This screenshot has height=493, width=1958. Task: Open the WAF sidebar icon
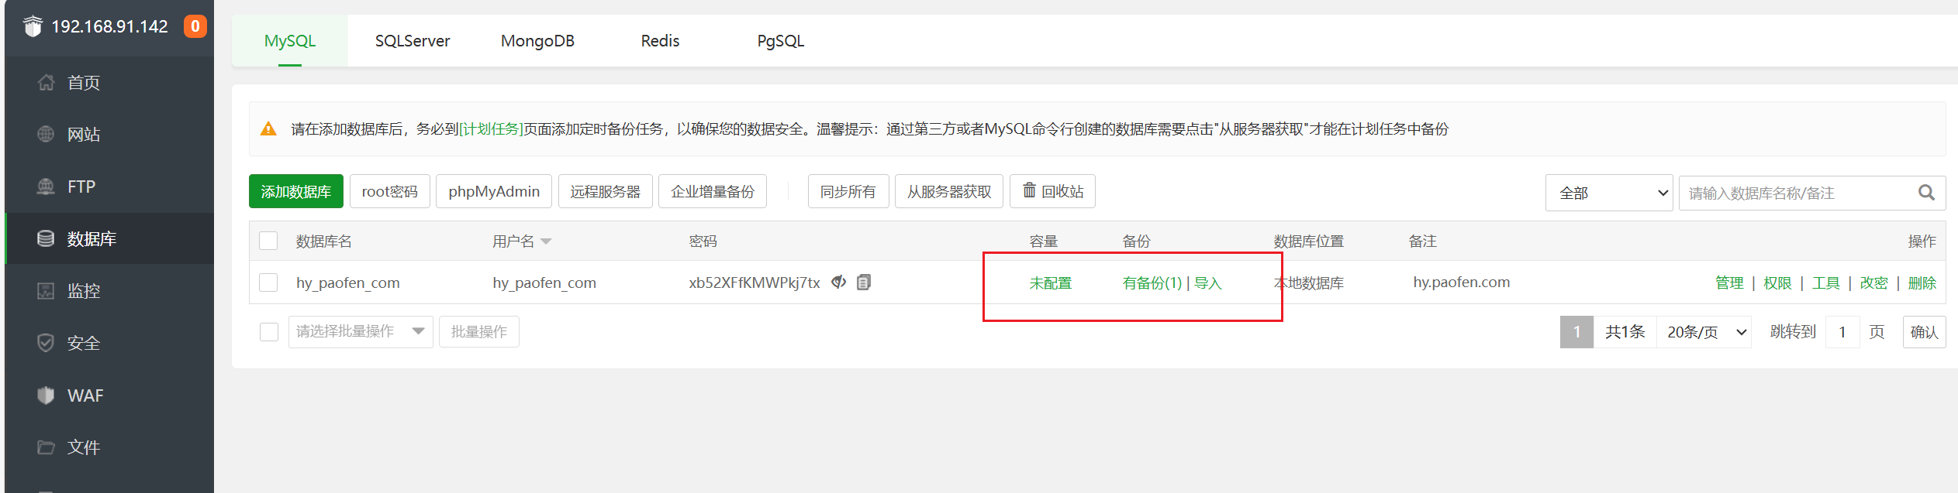46,395
